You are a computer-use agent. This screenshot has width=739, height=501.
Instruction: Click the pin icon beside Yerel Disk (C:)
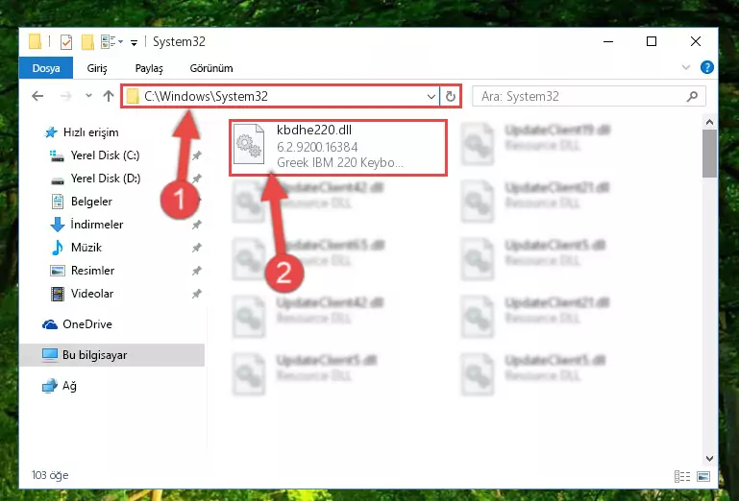[x=197, y=155]
